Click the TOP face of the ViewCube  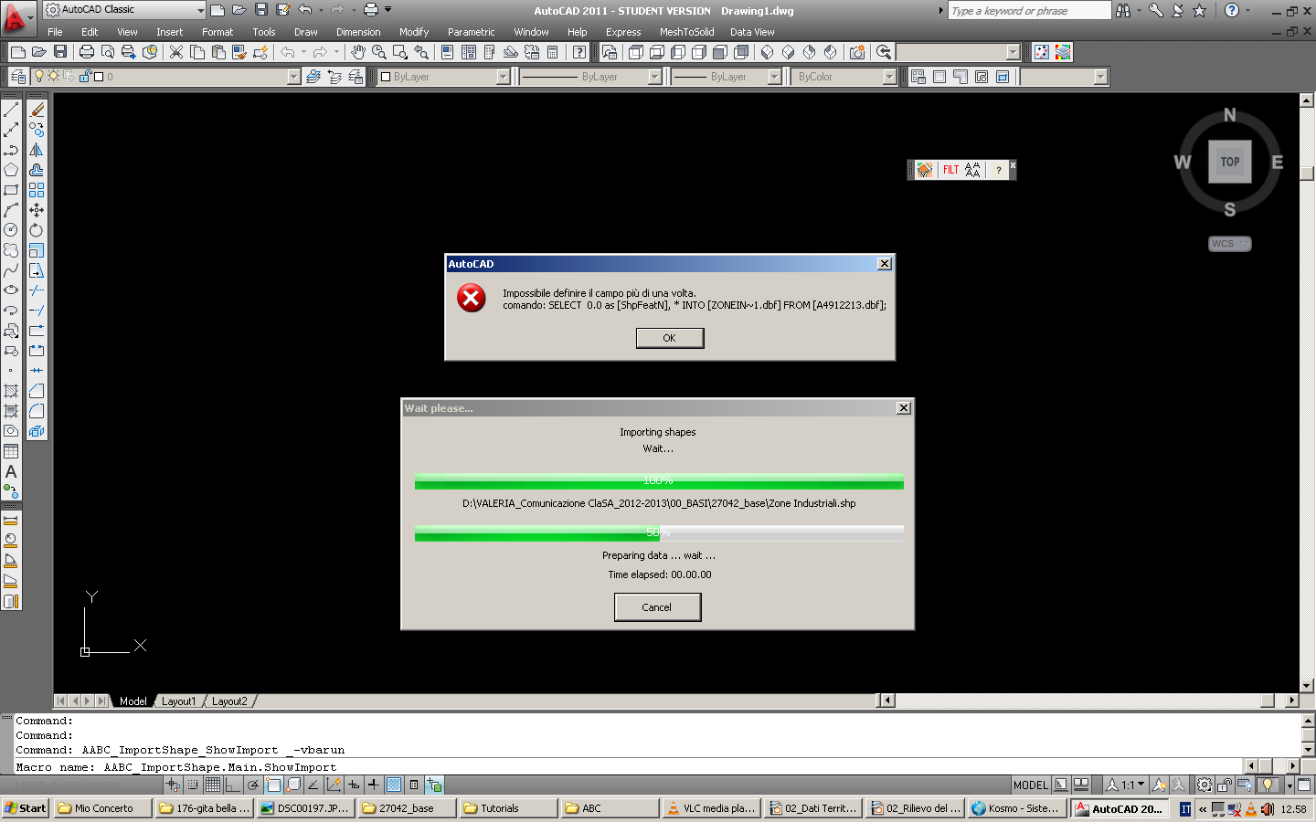point(1230,162)
